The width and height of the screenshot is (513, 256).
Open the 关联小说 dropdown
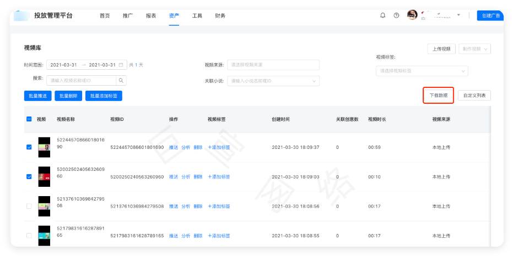[273, 81]
